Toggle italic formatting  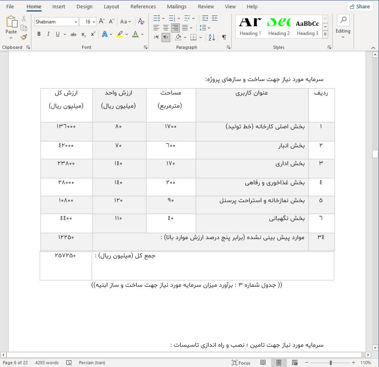click(48, 34)
